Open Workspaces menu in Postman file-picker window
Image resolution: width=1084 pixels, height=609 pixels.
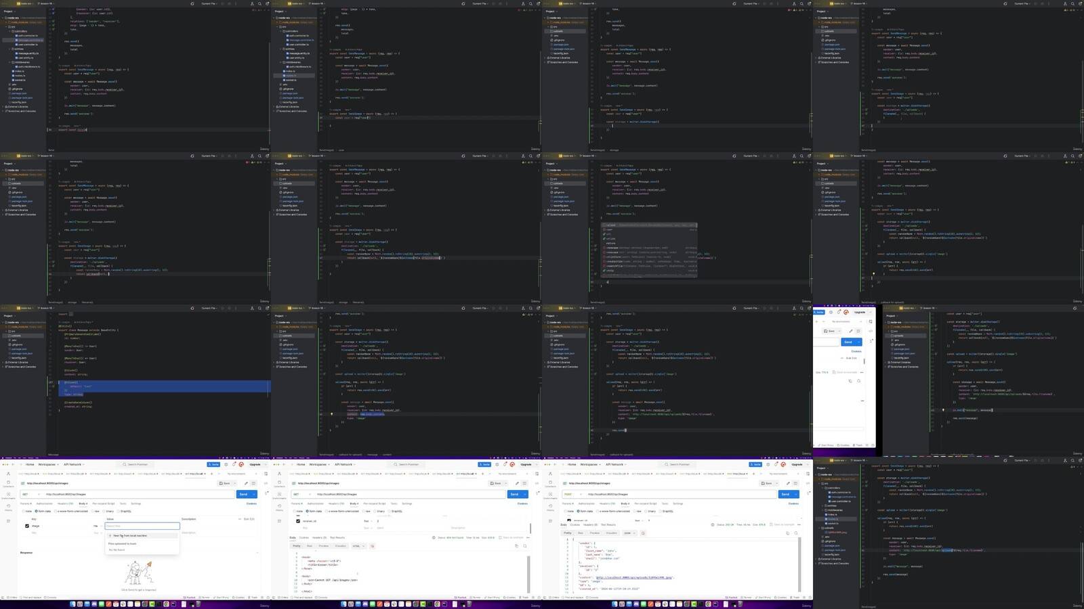tap(48, 464)
